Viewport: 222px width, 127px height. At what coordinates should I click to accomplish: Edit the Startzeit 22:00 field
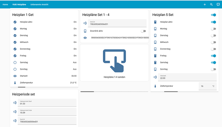point(187,77)
